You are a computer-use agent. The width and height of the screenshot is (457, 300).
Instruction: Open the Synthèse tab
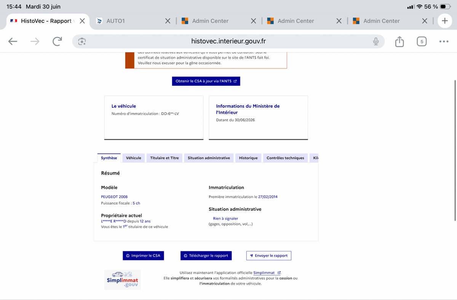tap(109, 158)
